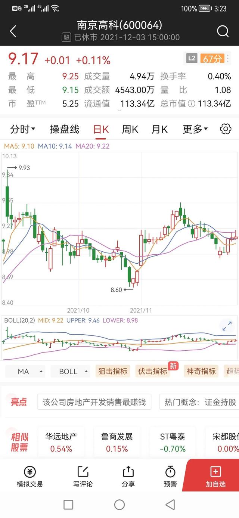239x518 pixels.
Task: Open 热门概念: 证金持股 highlight
Action: click(199, 402)
